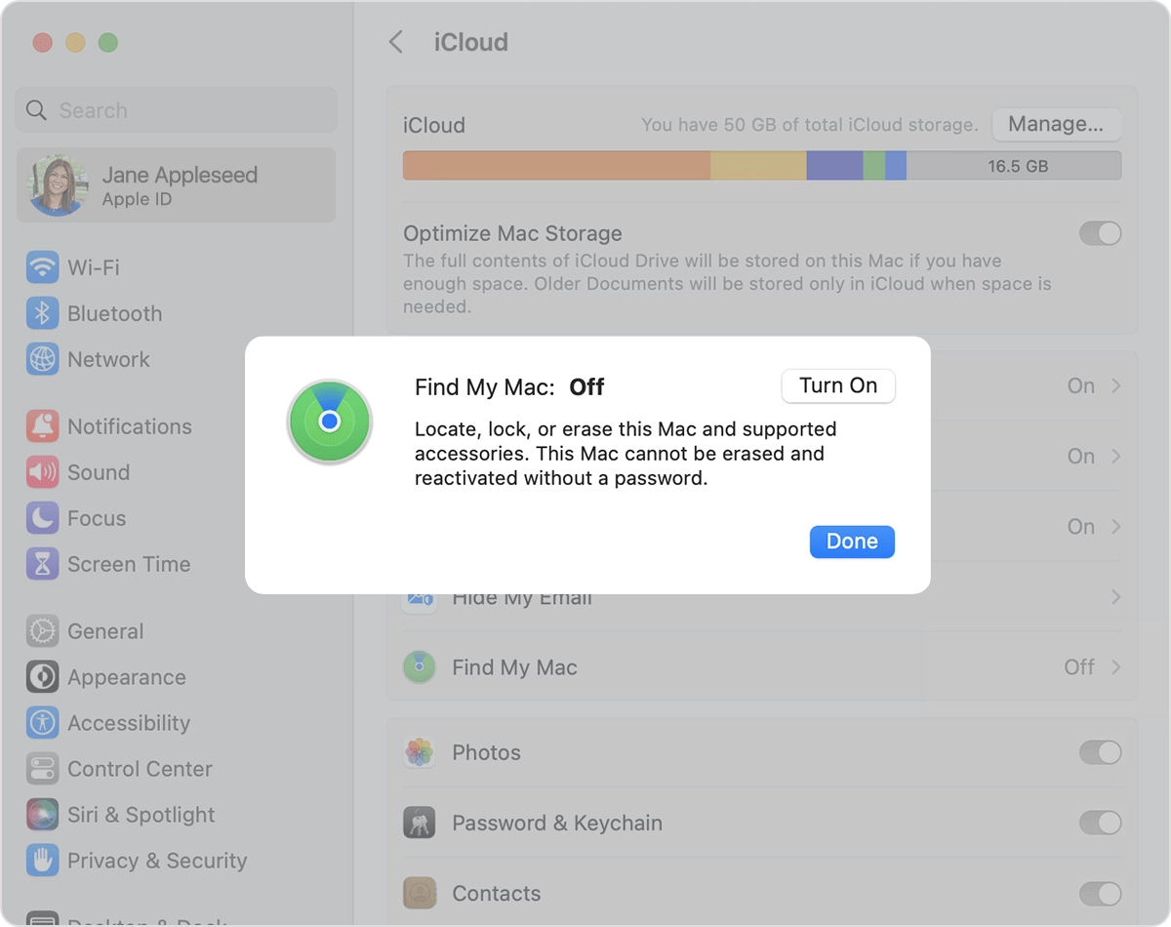Click the Find My Mac row label
This screenshot has height=927, width=1171.
click(514, 667)
